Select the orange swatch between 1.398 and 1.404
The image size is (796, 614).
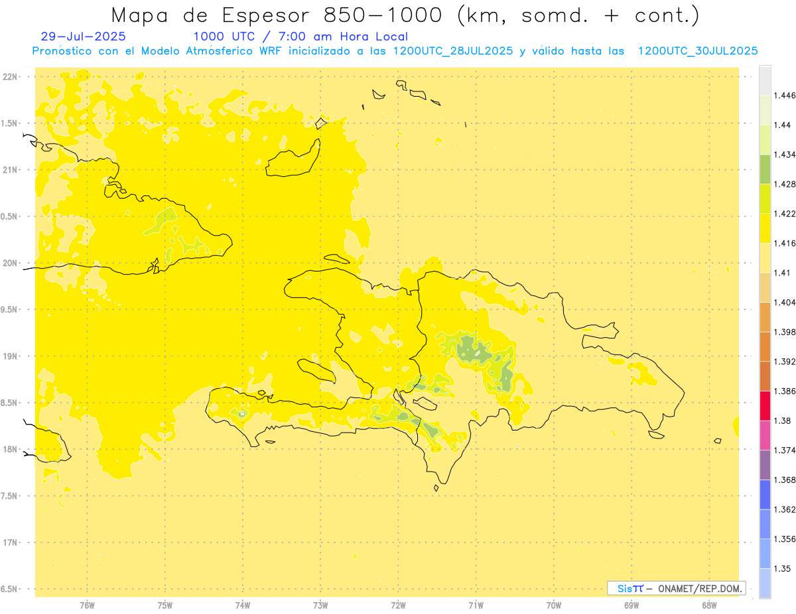pos(765,317)
